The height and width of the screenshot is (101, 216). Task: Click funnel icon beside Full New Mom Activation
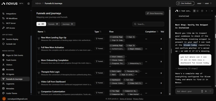tap(39, 48)
